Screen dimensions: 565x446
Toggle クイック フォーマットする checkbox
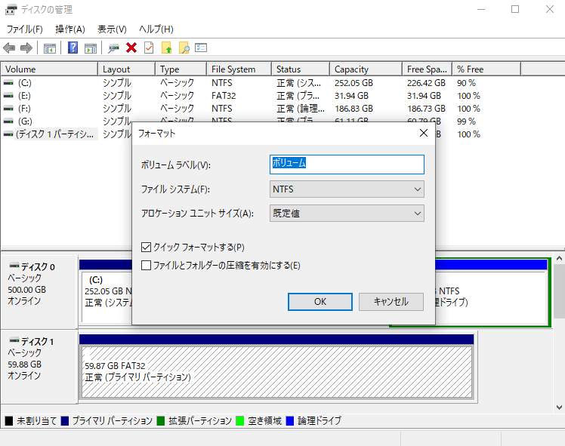click(146, 248)
